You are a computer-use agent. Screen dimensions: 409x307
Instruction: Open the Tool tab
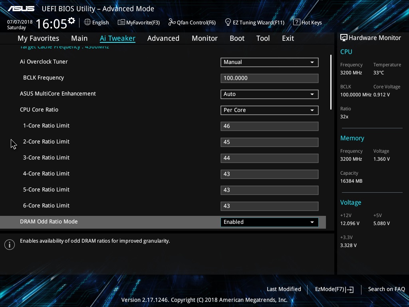click(x=263, y=38)
